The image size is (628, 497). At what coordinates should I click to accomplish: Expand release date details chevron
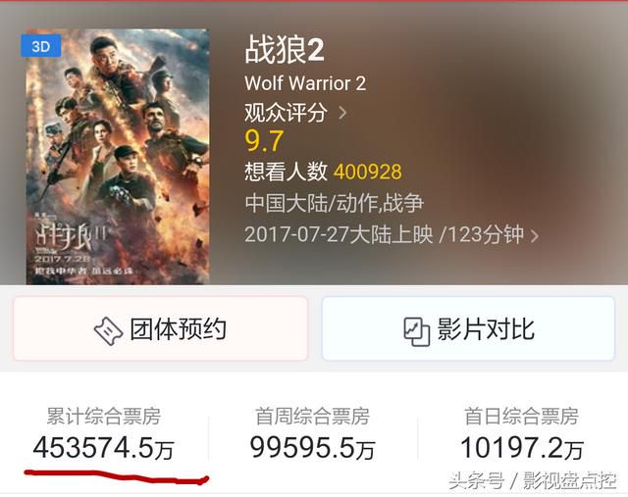(534, 235)
